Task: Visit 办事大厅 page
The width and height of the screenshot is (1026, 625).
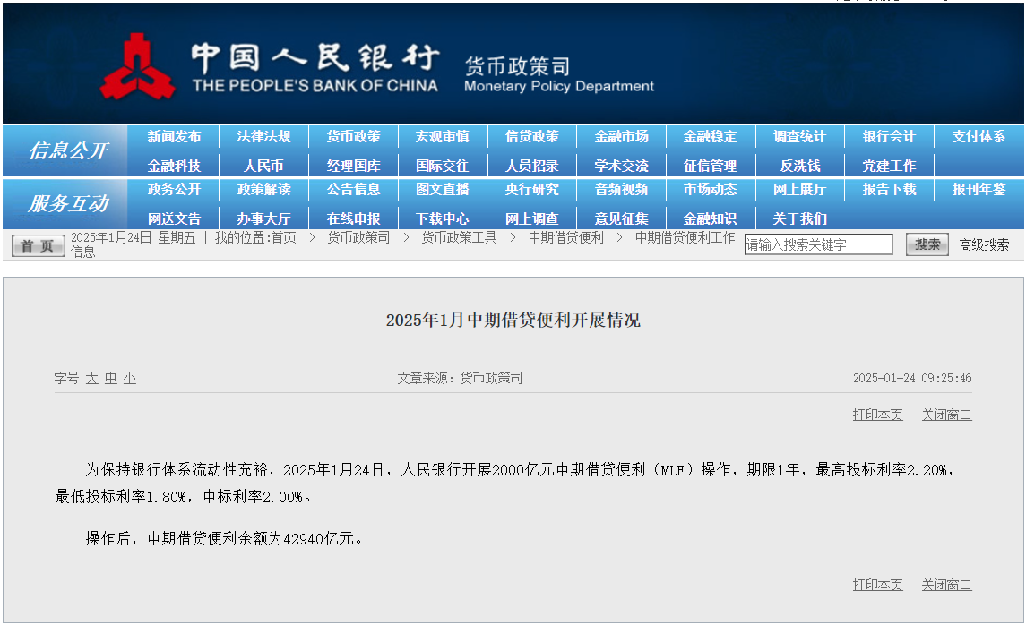Action: (263, 219)
